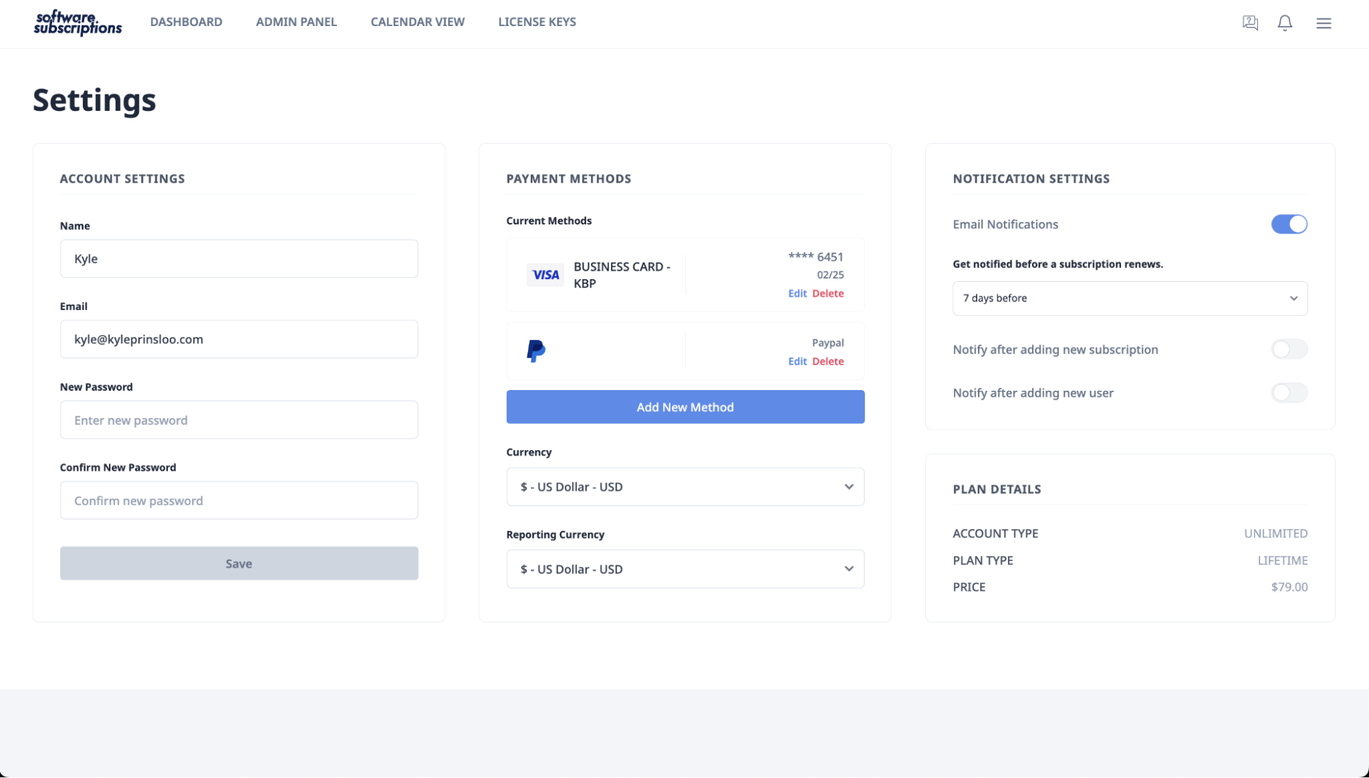This screenshot has height=778, width=1369.
Task: Click the New Password input field
Action: 239,420
